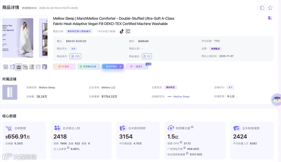Click the copy icon beside the favorite star
Image resolution: width=281 pixels, height=162 pixels.
(x=262, y=8)
